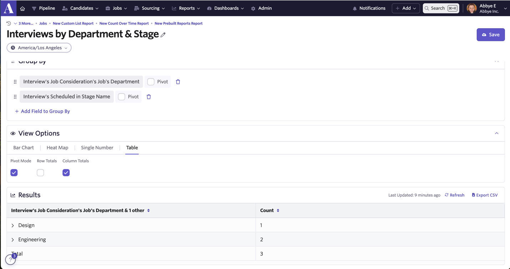Export results as CSV

click(485, 195)
